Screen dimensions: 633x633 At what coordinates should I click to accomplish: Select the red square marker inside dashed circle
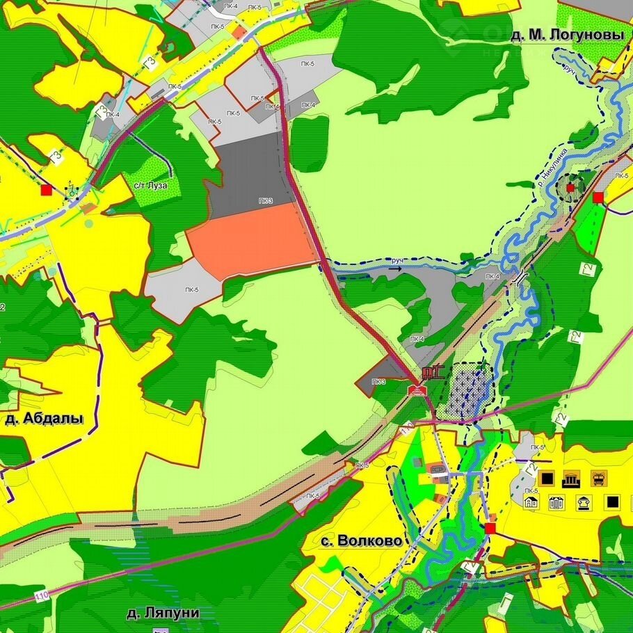point(570,188)
